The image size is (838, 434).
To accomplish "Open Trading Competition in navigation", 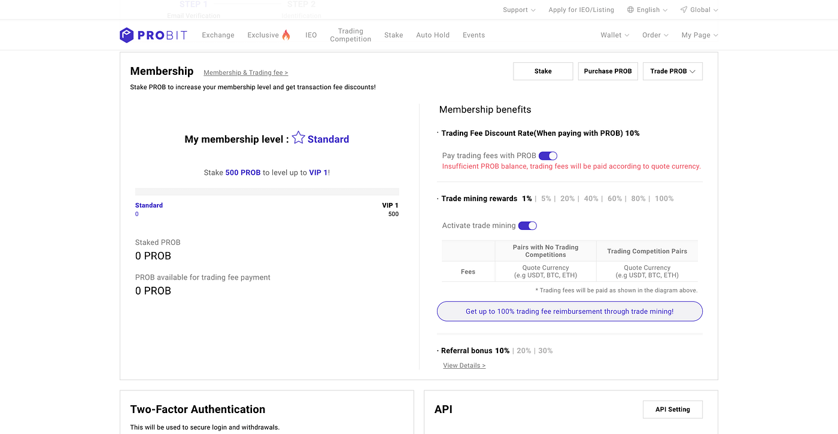I will point(351,35).
